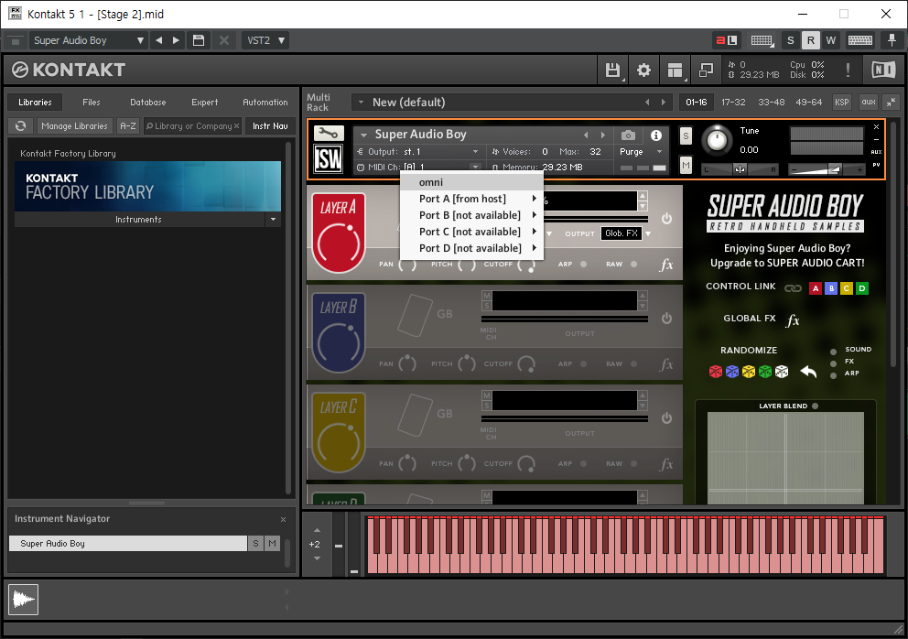Click the white randomize dice

click(782, 372)
